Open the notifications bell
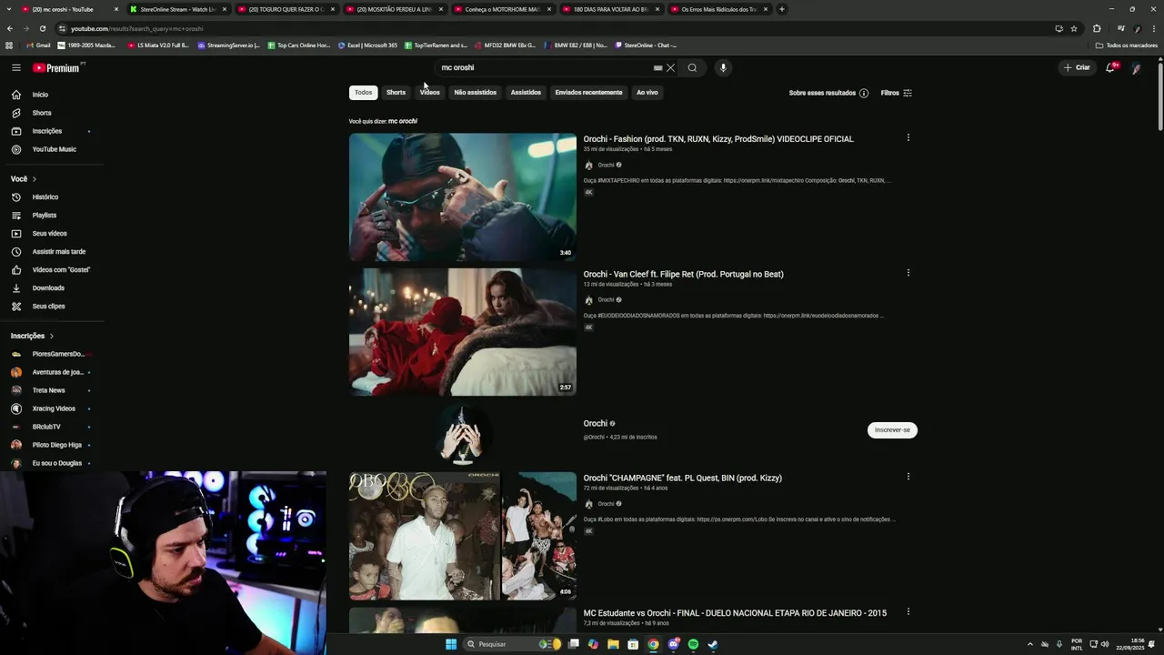This screenshot has width=1164, height=655. click(x=1110, y=67)
